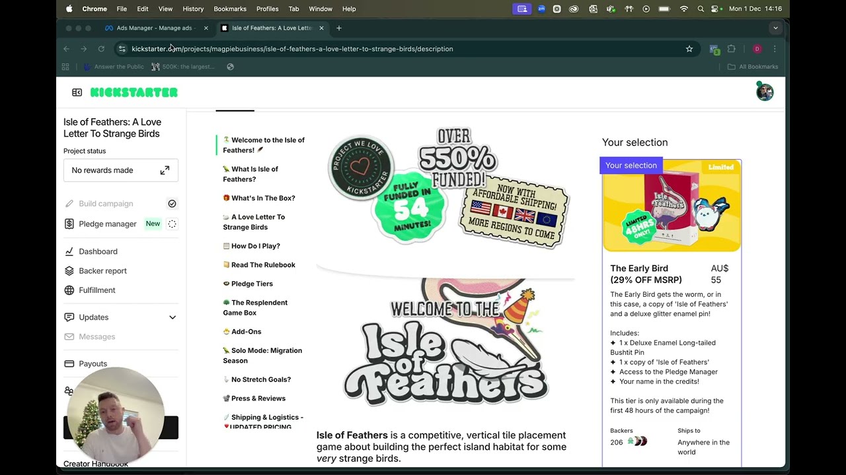846x475 pixels.
Task: Click the 'Limited' tag on reward card
Action: click(x=721, y=167)
